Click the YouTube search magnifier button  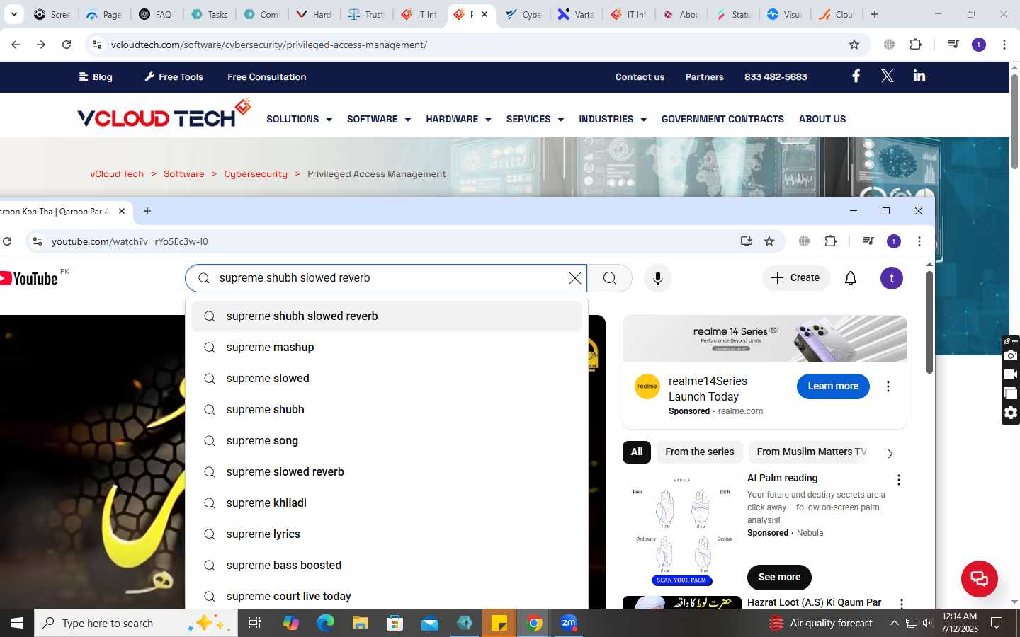[x=610, y=278]
